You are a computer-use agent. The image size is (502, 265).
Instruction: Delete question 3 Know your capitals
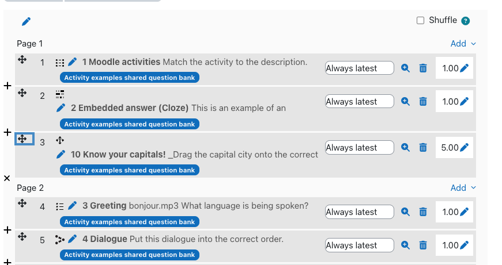pos(423,148)
